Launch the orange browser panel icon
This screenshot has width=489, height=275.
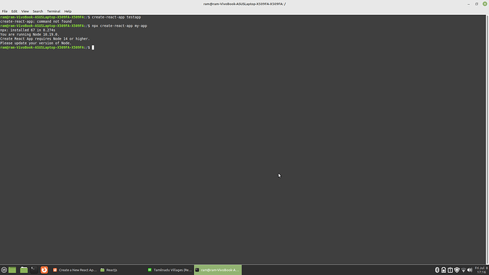44,270
